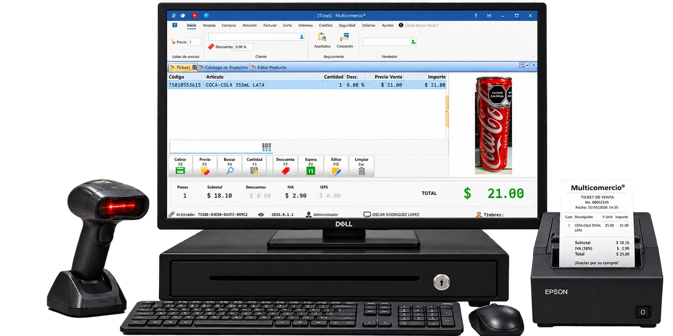This screenshot has width=673, height=336.
Task: Select the Ticket tab
Action: [x=183, y=67]
